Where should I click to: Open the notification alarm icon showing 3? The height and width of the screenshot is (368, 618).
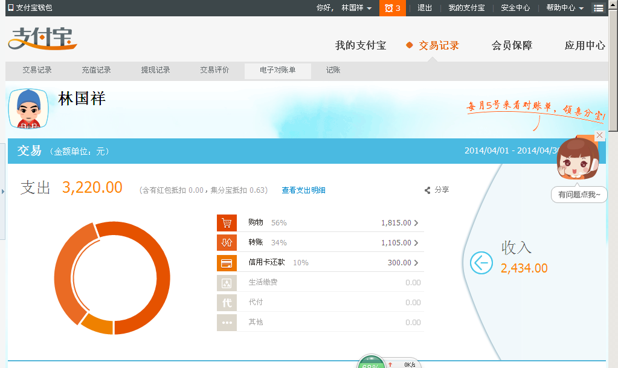[392, 8]
